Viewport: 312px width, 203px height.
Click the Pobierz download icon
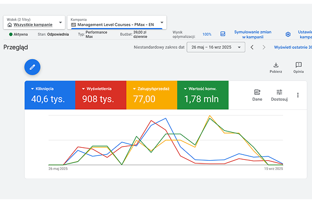point(276,65)
